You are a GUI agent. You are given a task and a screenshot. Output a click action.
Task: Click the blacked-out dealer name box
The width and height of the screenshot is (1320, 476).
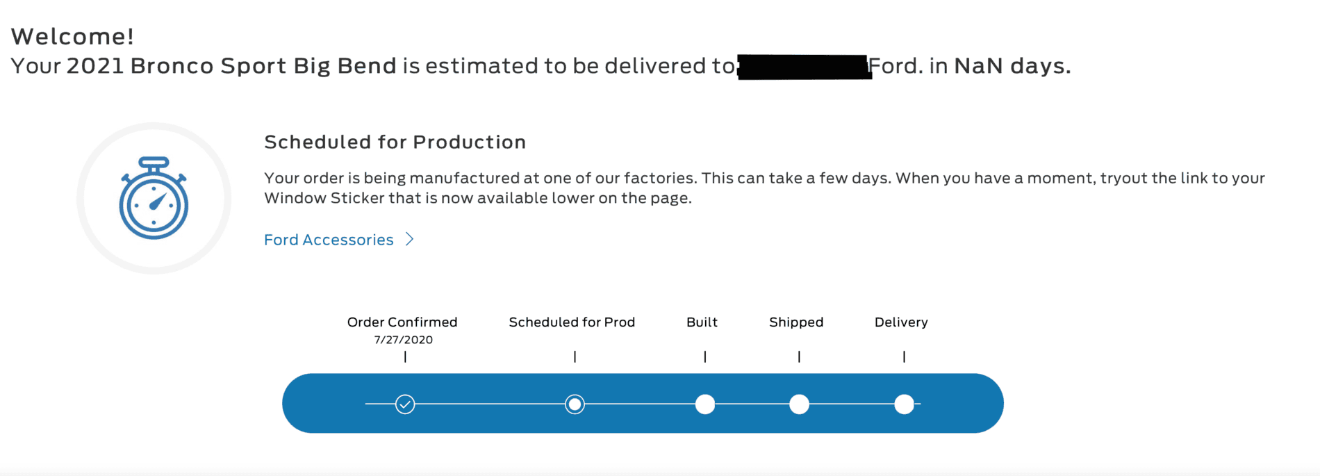click(805, 67)
